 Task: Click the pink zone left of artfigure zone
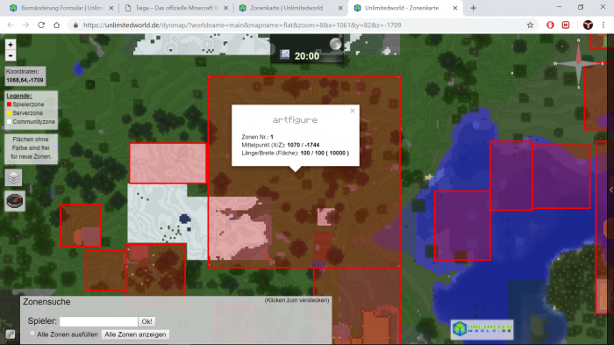168,163
